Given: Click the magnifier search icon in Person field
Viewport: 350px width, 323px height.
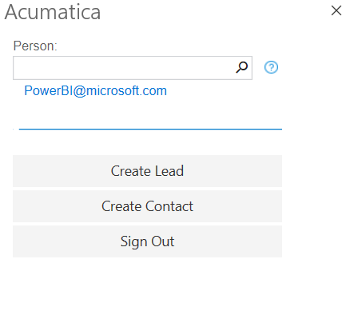Looking at the screenshot, I should click(x=241, y=67).
